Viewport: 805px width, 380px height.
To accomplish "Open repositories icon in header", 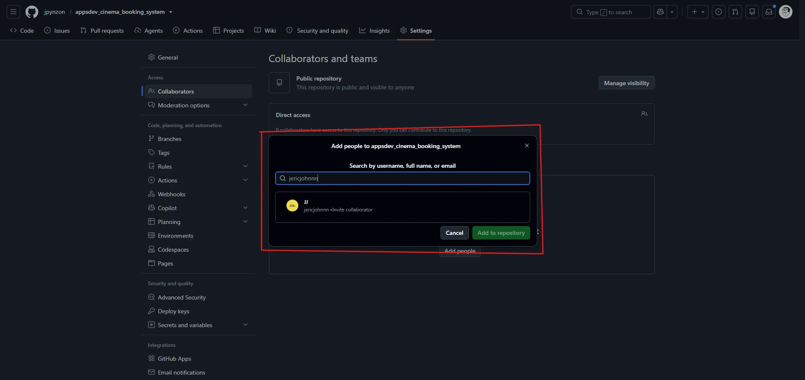I will tap(752, 12).
